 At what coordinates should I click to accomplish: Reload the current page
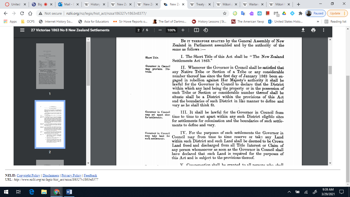(22, 13)
